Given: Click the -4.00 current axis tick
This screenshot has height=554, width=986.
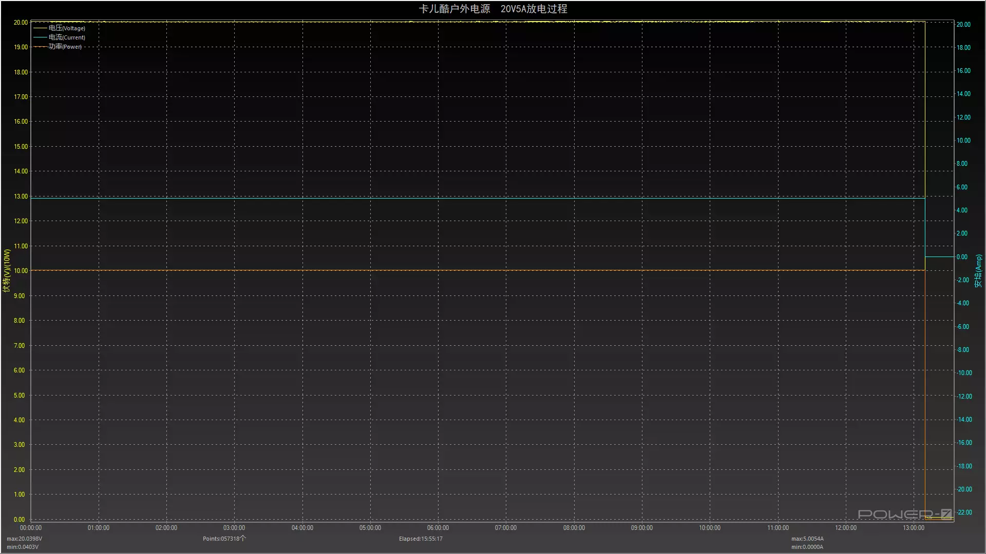Looking at the screenshot, I should 962,303.
